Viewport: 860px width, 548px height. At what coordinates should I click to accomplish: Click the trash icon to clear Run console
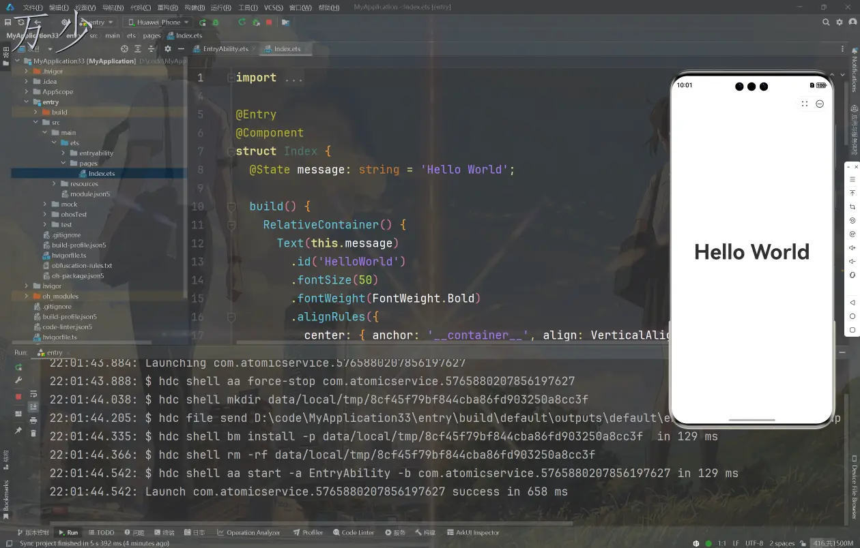tap(33, 433)
